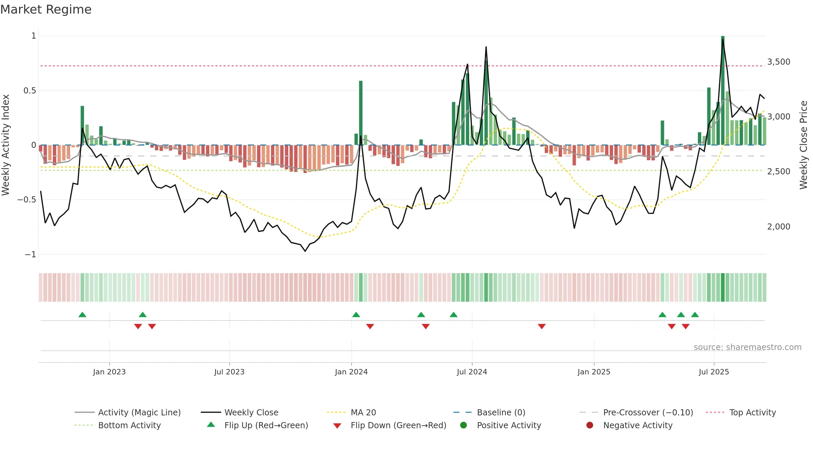813x457 pixels.
Task: Click the flip-up marker just before Jul 2024
Action: coord(454,314)
